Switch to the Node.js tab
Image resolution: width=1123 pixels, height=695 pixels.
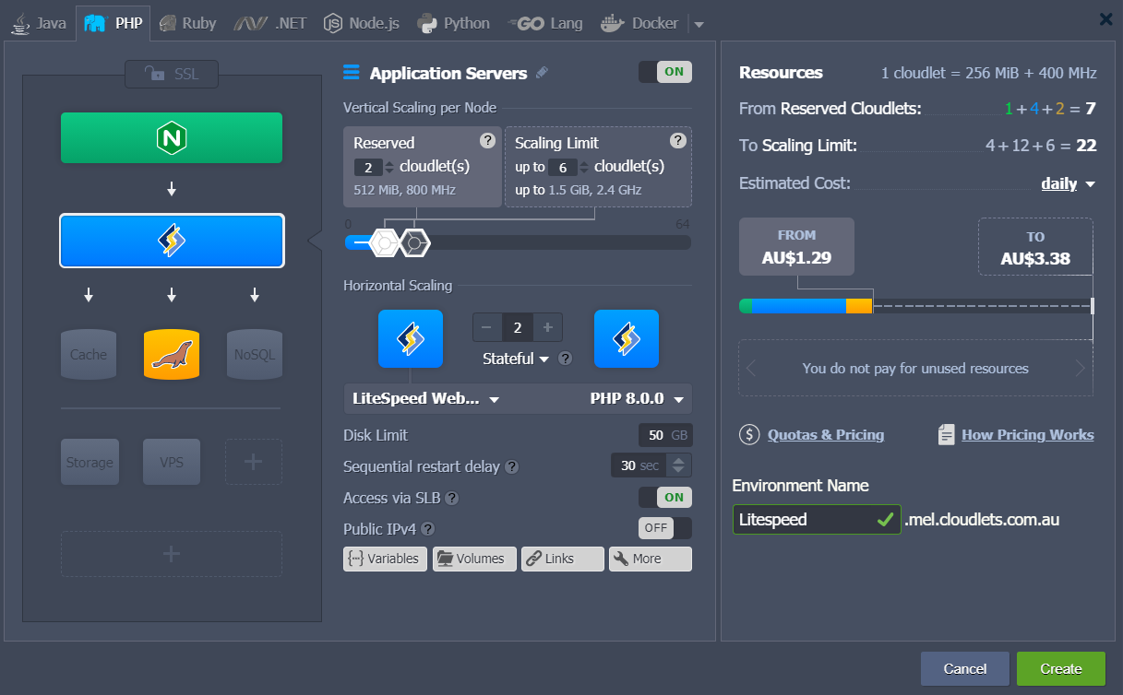coord(362,23)
